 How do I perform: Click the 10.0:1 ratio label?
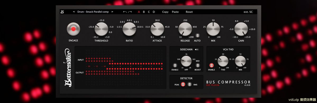coord(140,27)
